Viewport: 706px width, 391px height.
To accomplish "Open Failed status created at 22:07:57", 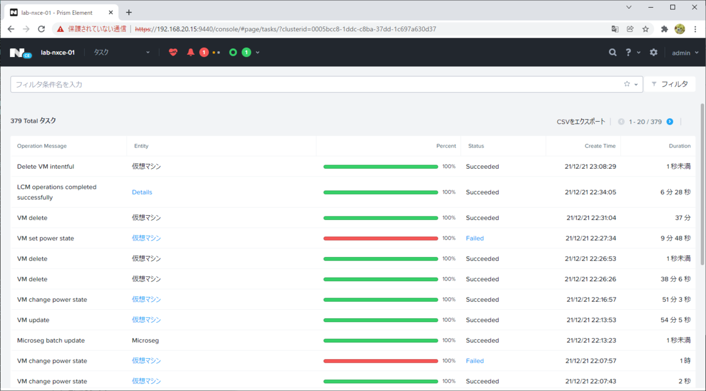I will click(x=475, y=361).
